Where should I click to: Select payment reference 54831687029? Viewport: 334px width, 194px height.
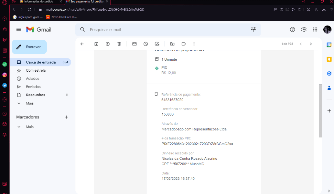coord(172,100)
